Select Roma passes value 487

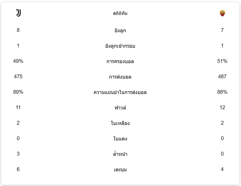(x=222, y=77)
